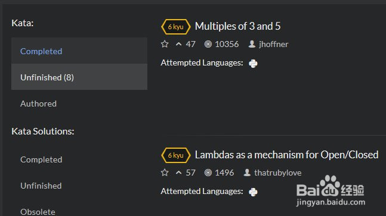Image resolution: width=386 pixels, height=216 pixels.
Task: Click the target icon beside 1496
Action: pyautogui.click(x=208, y=173)
